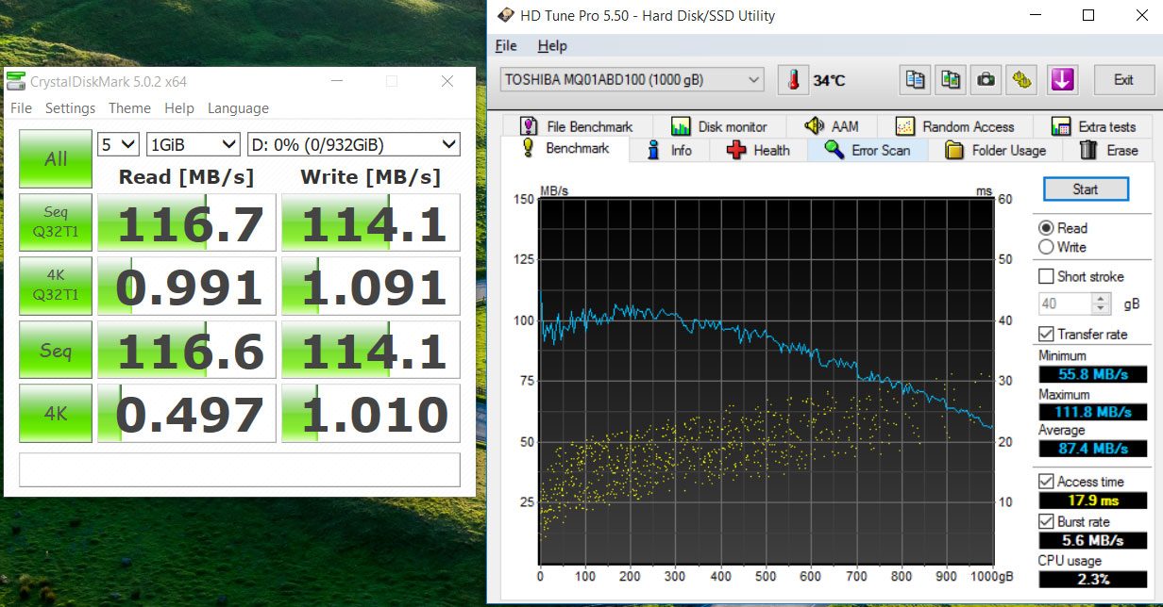Open the Help menu in CrystalDiskMark
The height and width of the screenshot is (607, 1163).
[x=179, y=108]
